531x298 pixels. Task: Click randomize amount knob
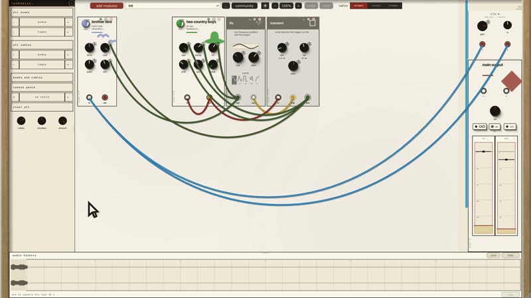62,121
